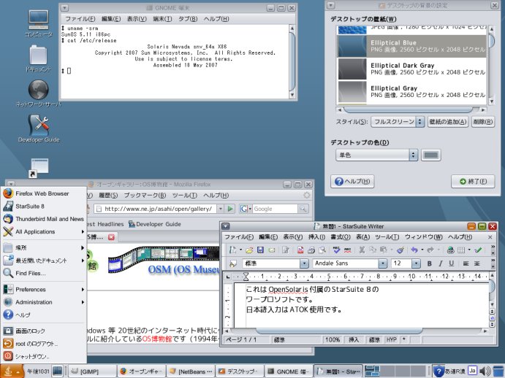The image size is (505, 378).
Task: Open the Andale Sans font name dropdown
Action: [382, 263]
